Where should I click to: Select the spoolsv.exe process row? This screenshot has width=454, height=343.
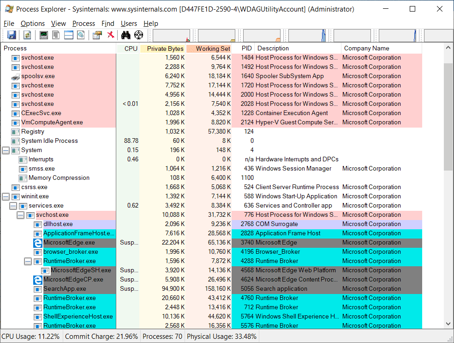pyautogui.click(x=38, y=76)
